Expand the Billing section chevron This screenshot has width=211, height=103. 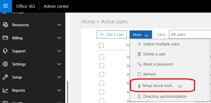pos(59,38)
